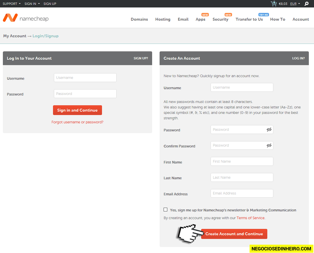Viewport: 314px width, 253px height.
Task: Click the My Account breadcrumb
Action: coord(15,36)
